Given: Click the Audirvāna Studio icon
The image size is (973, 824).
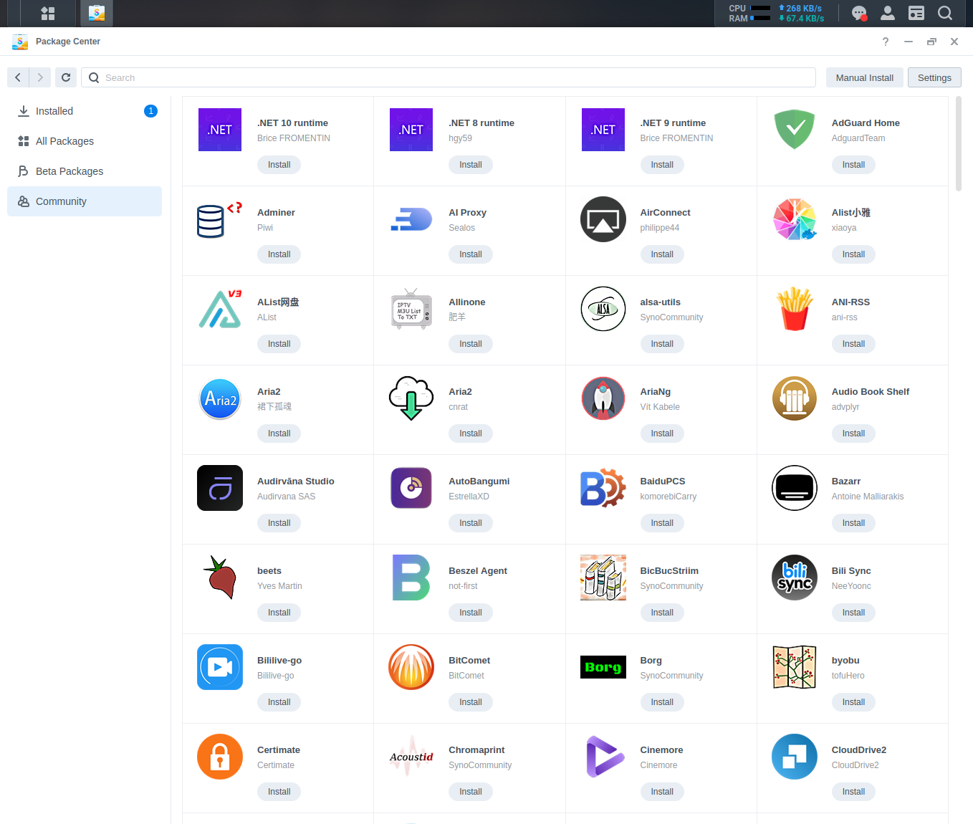Looking at the screenshot, I should pos(220,488).
